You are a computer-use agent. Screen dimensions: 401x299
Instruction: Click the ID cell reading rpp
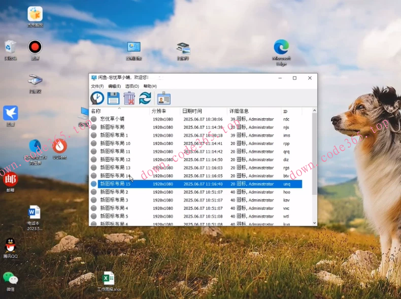pos(286,144)
